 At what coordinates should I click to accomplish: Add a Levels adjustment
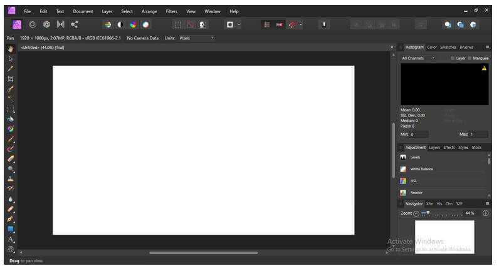[x=443, y=157]
